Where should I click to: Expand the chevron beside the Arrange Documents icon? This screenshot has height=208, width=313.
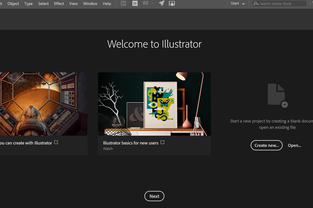click(x=152, y=3)
